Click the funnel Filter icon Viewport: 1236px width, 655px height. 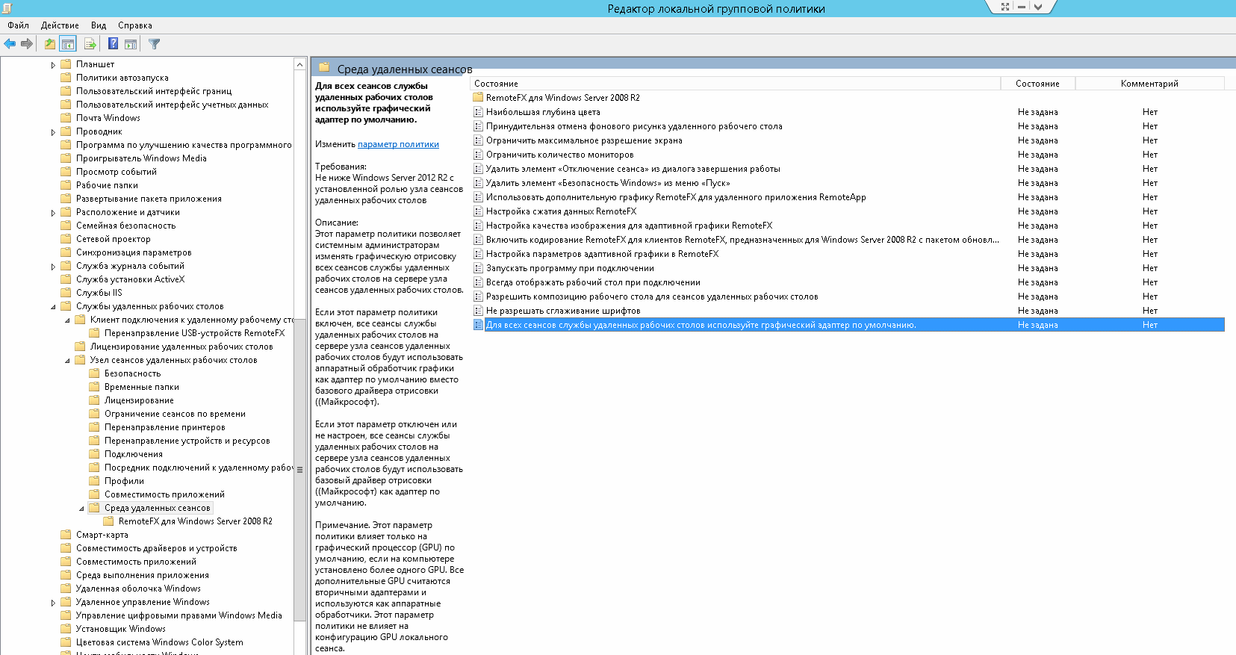(154, 44)
